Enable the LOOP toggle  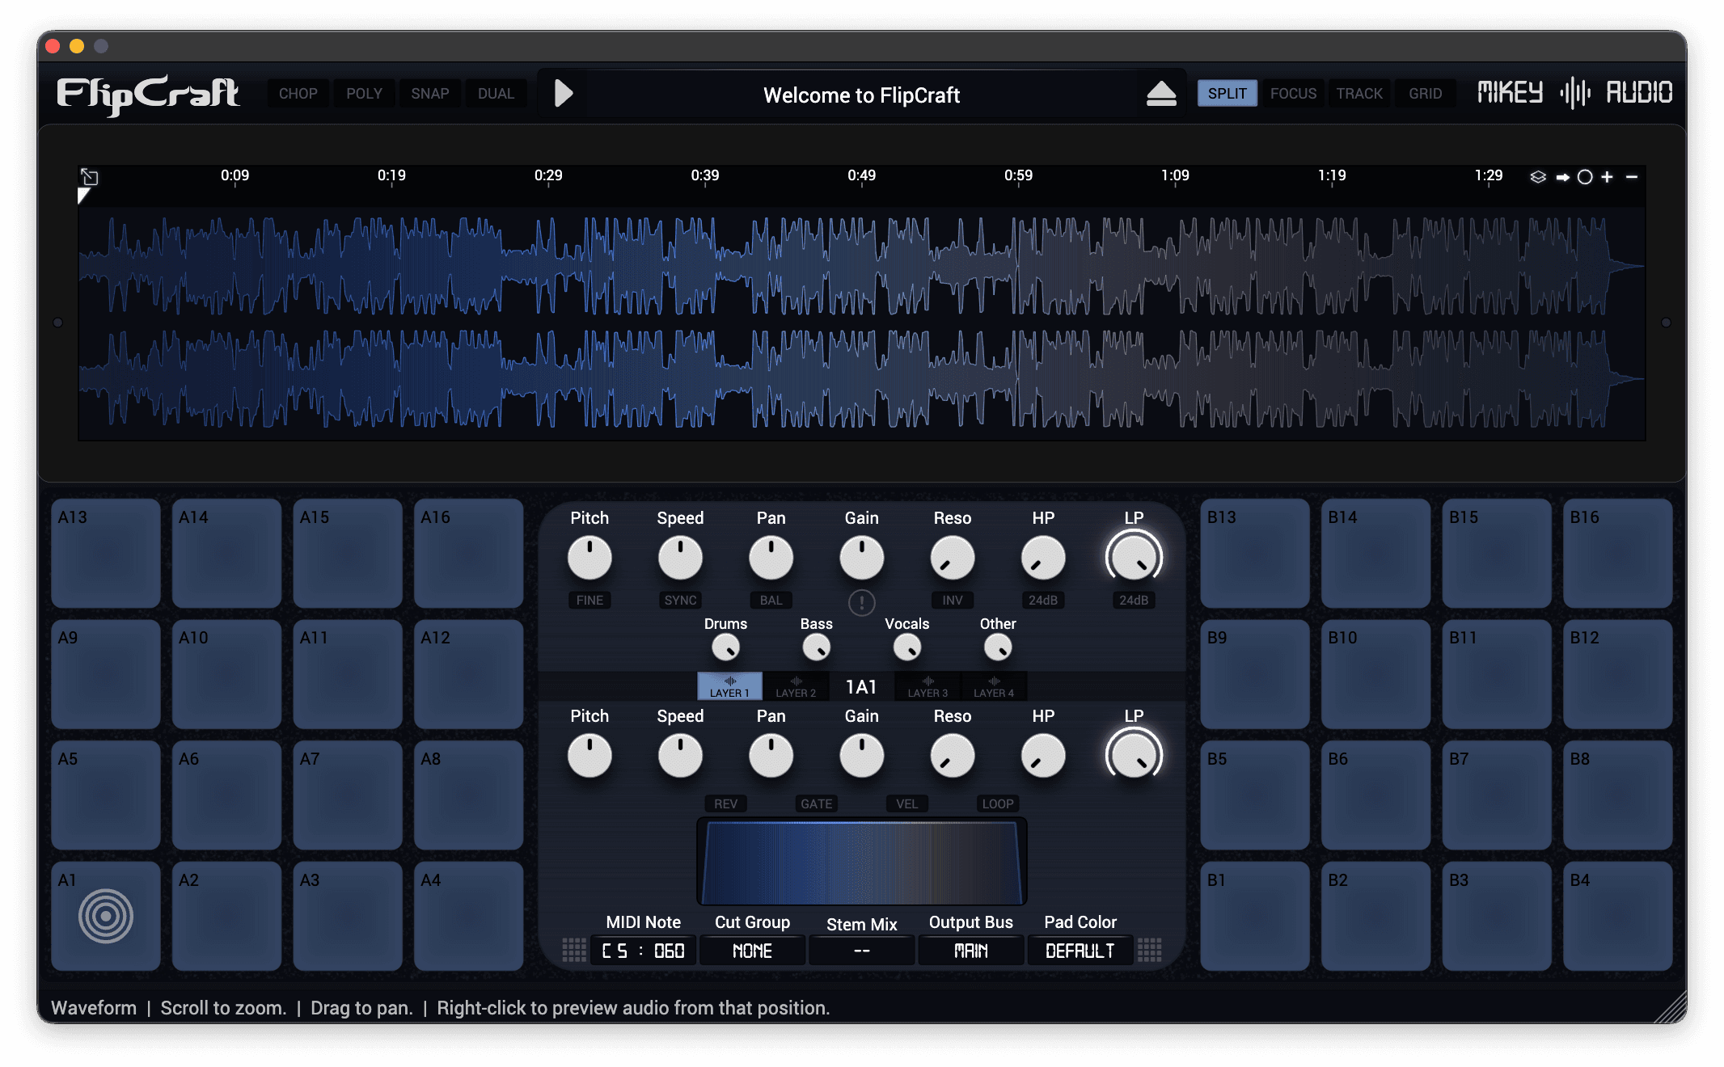tap(997, 803)
